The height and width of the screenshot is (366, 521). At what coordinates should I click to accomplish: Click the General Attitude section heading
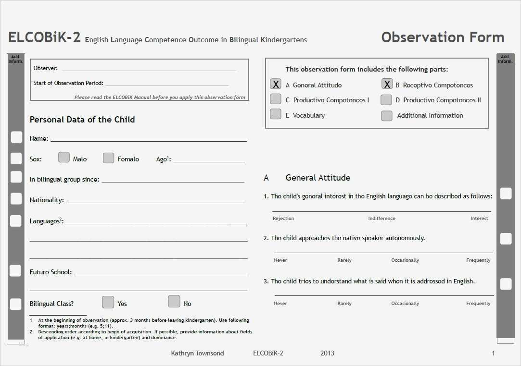318,178
